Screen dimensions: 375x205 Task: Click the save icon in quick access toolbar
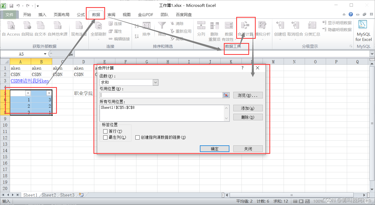click(x=11, y=6)
